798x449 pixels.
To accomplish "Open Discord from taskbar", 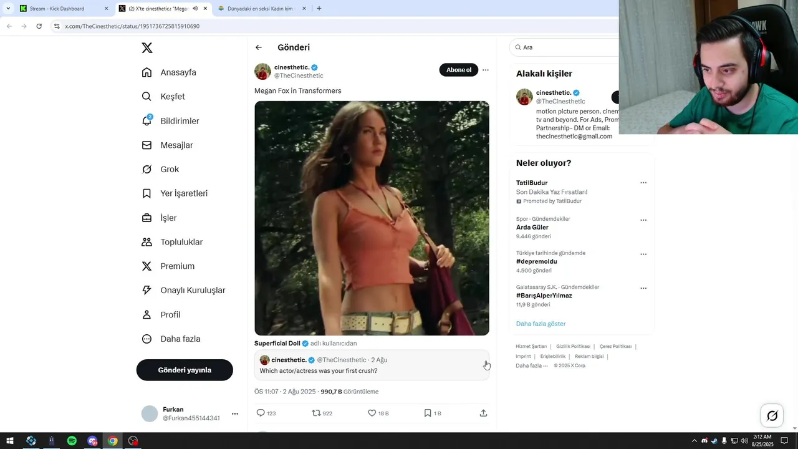I will (x=92, y=441).
